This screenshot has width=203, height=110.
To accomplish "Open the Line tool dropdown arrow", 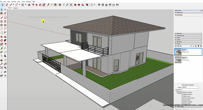I will point(13,5).
